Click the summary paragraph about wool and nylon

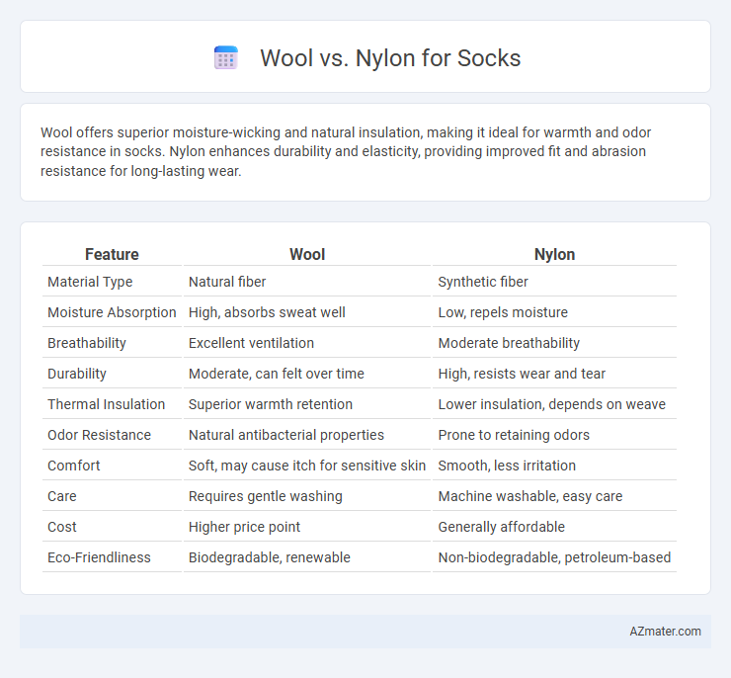(346, 151)
